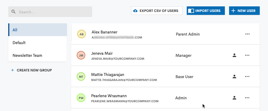Click the Manager role label

point(183,55)
